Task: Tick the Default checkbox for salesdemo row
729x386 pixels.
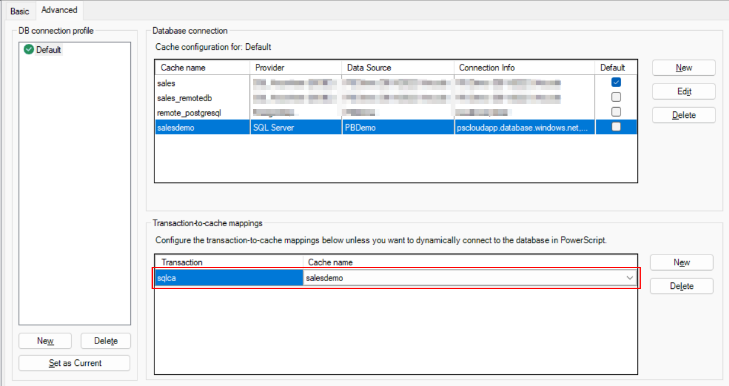Action: pyautogui.click(x=616, y=127)
